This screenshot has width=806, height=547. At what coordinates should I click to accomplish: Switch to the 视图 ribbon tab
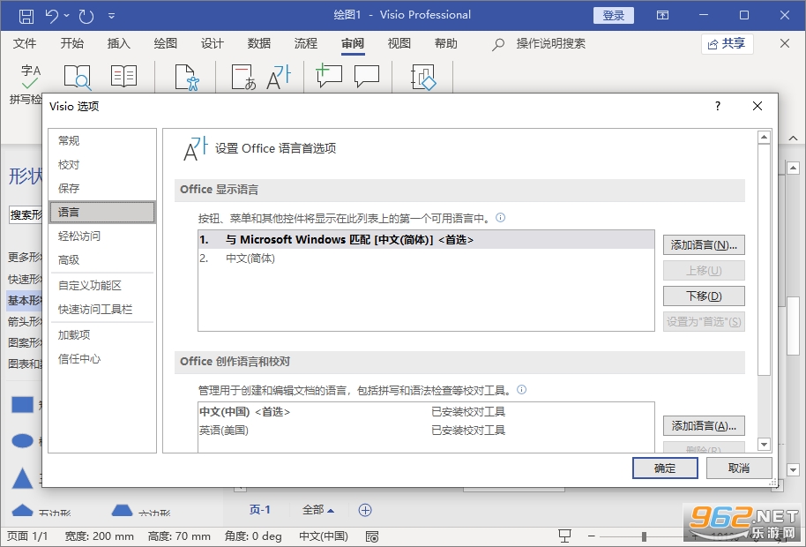[399, 44]
